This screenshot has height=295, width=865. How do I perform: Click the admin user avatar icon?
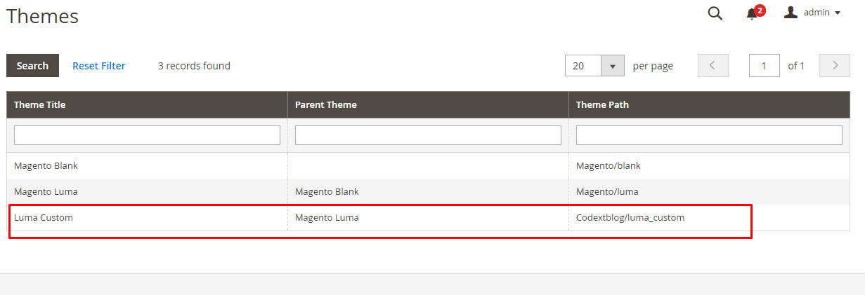[x=791, y=13]
